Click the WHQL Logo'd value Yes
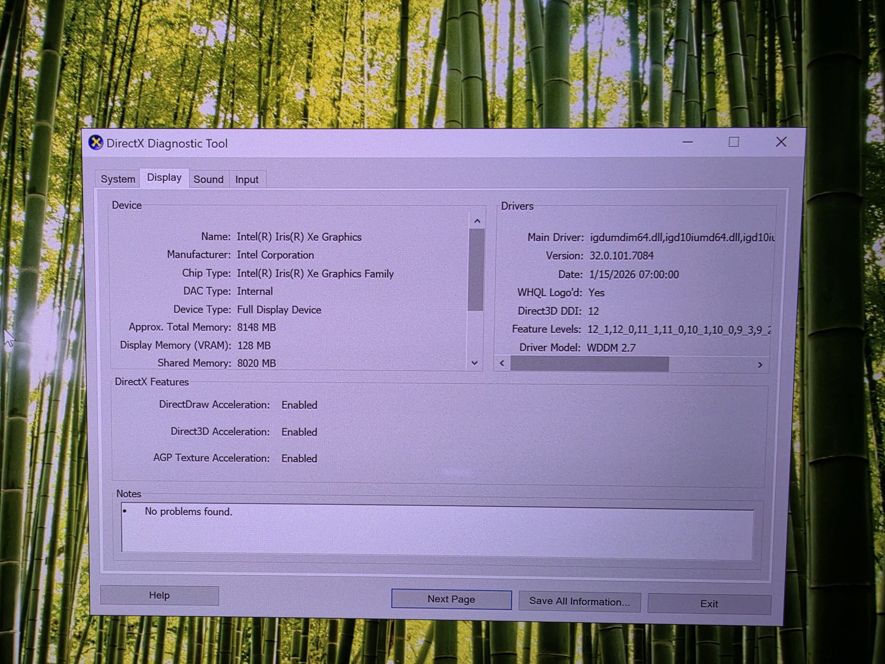This screenshot has width=885, height=664. [x=596, y=293]
